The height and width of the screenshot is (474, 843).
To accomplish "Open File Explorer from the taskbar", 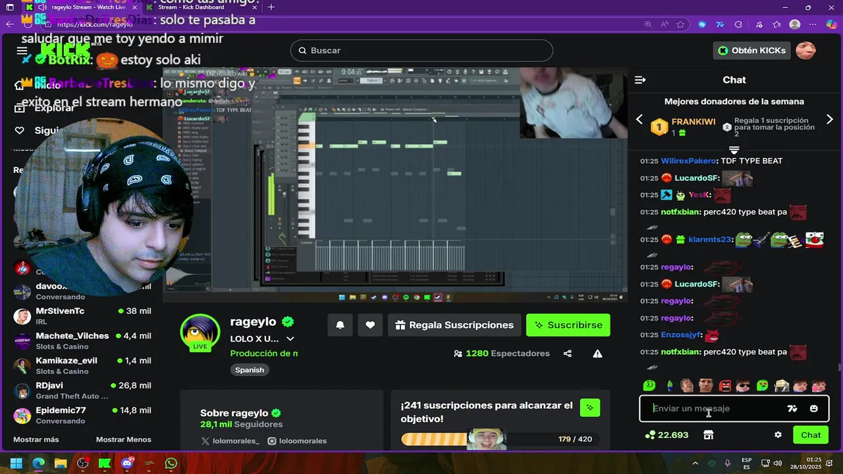I will 61,463.
